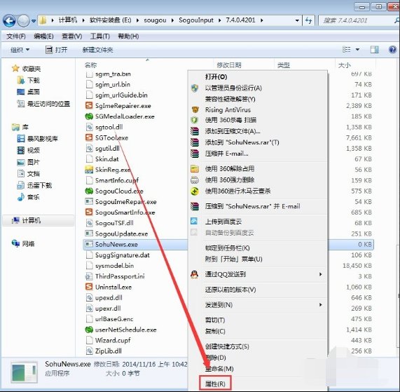Open the address bar history dropdown
Screen dimensions: 400x392
tap(297, 20)
